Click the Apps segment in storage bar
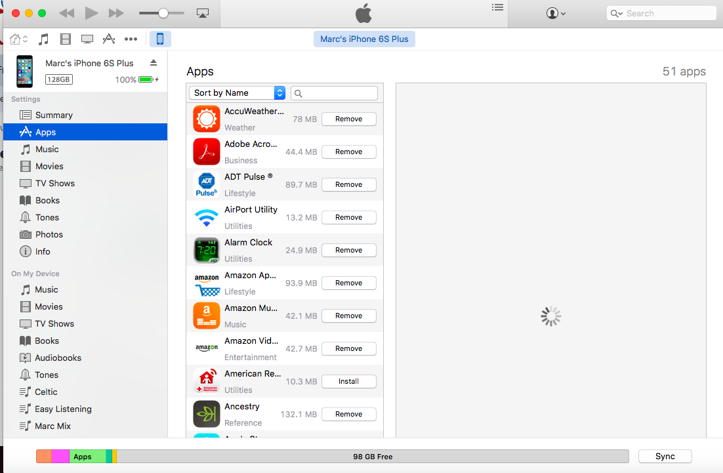The height and width of the screenshot is (473, 723). (88, 457)
